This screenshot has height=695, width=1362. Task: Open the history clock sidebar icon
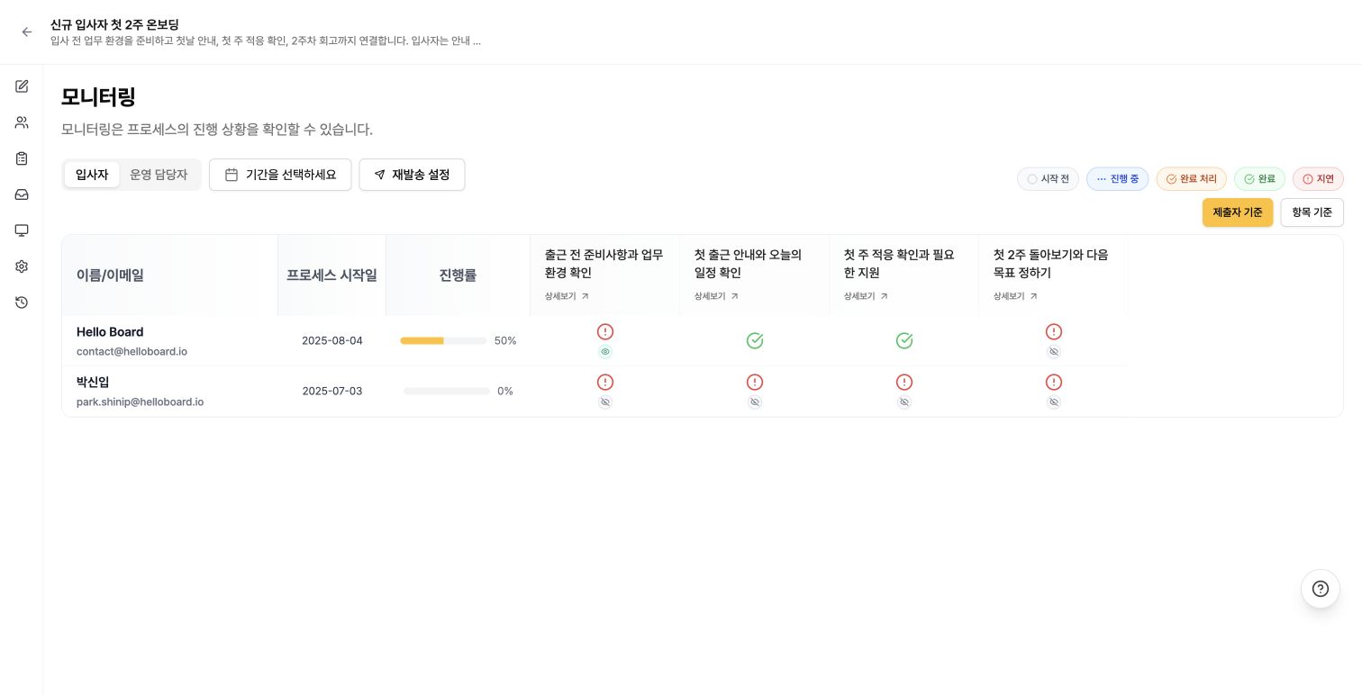[x=22, y=302]
